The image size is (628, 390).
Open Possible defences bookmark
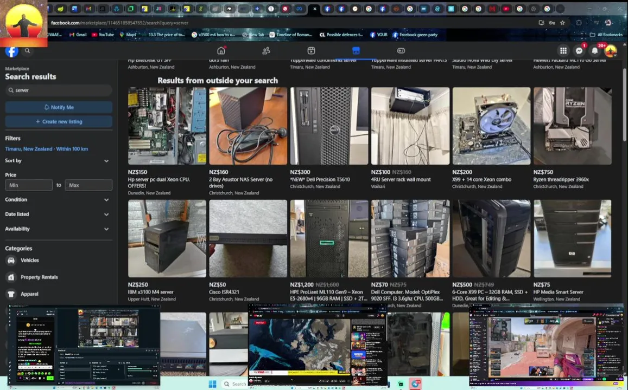[x=341, y=35]
